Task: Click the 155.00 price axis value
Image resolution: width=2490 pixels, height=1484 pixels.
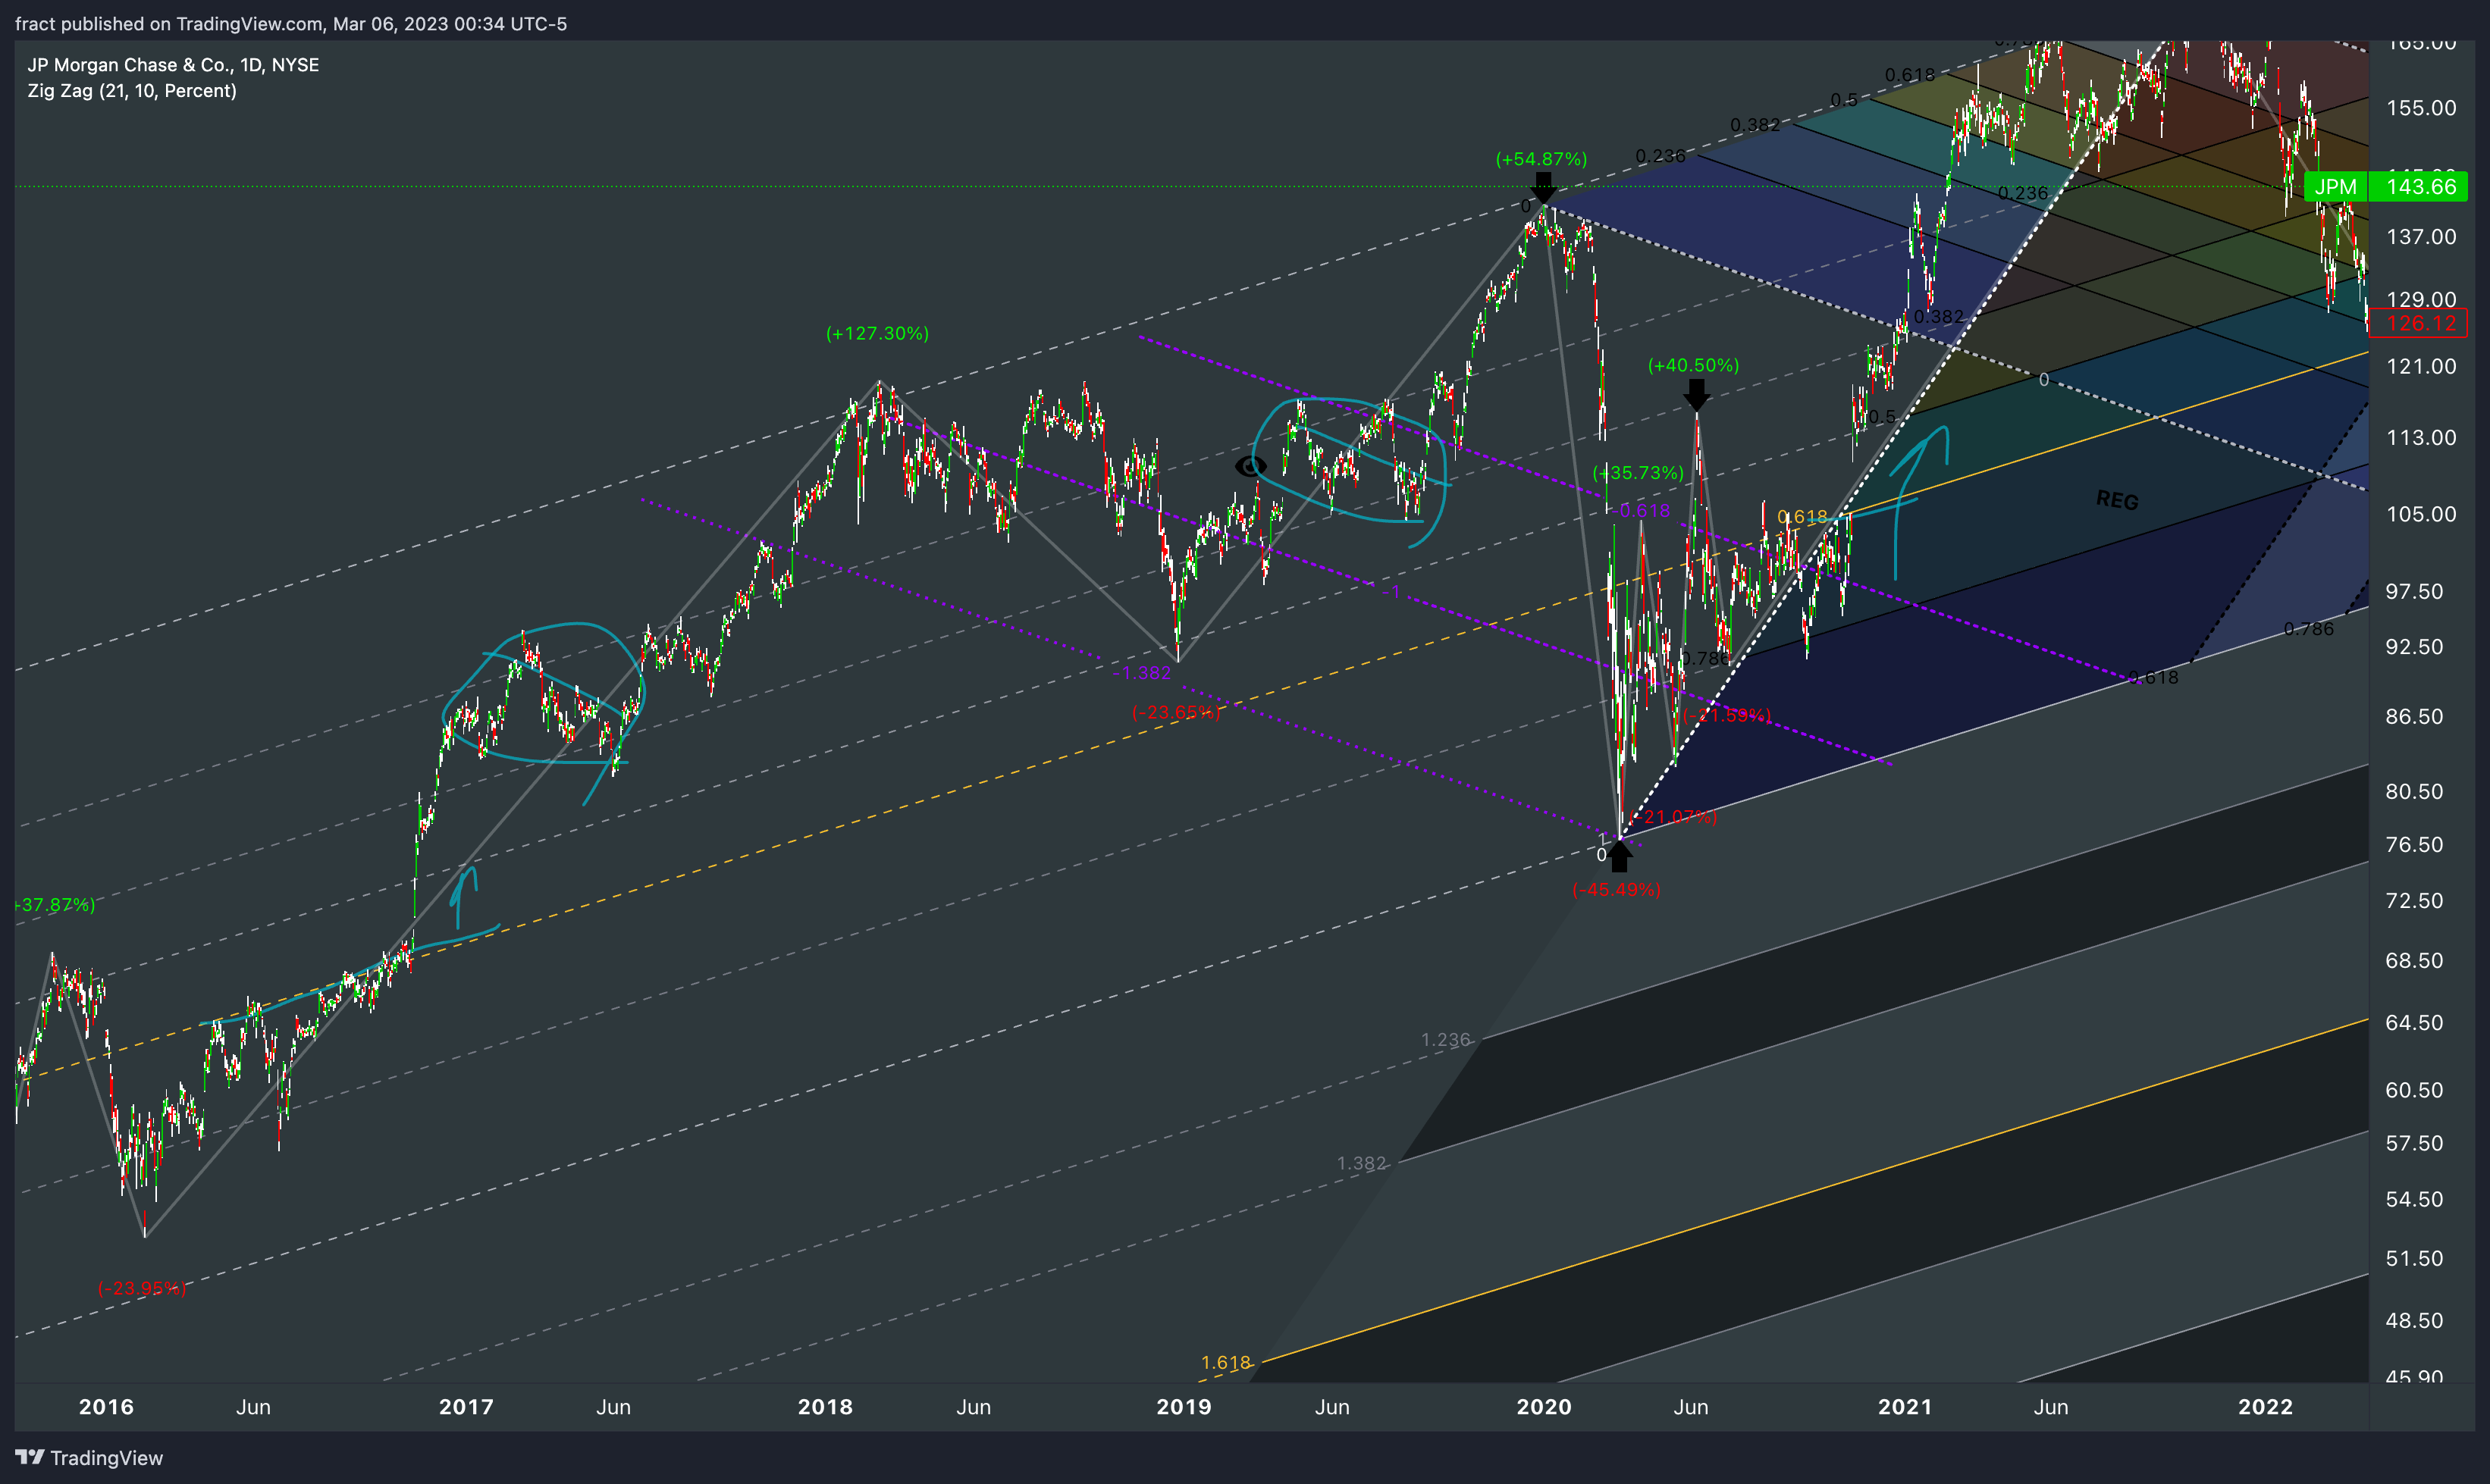Action: pos(2421,108)
